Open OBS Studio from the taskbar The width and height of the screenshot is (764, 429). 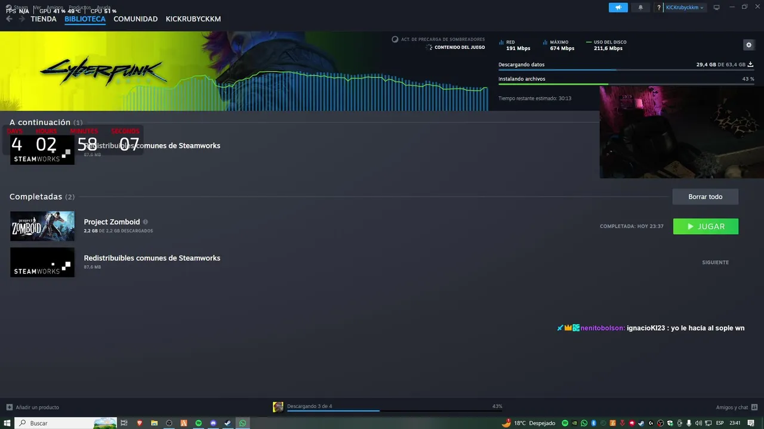coord(169,423)
